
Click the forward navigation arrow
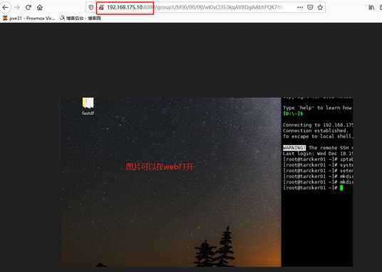coord(17,7)
